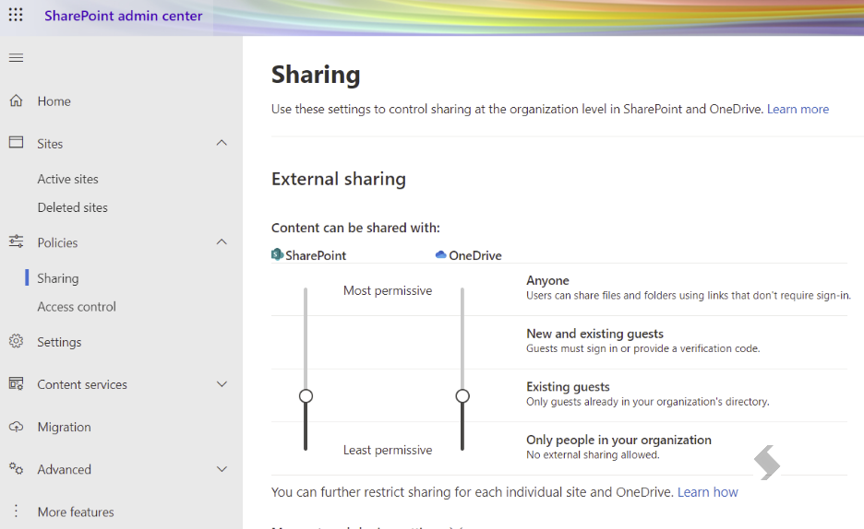Click the Anyone sharing level label
Image resolution: width=864 pixels, height=529 pixels.
[547, 280]
